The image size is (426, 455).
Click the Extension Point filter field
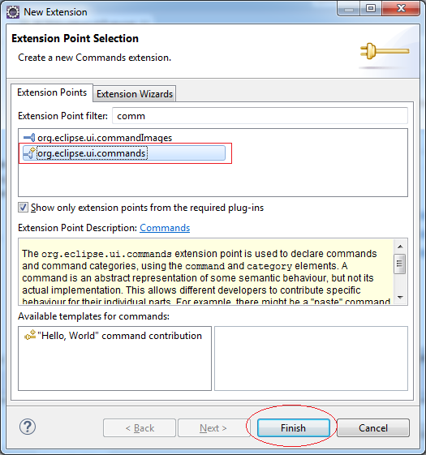click(x=260, y=116)
